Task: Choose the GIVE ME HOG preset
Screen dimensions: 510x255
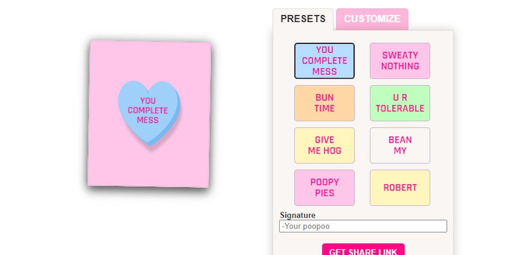Action: (324, 145)
